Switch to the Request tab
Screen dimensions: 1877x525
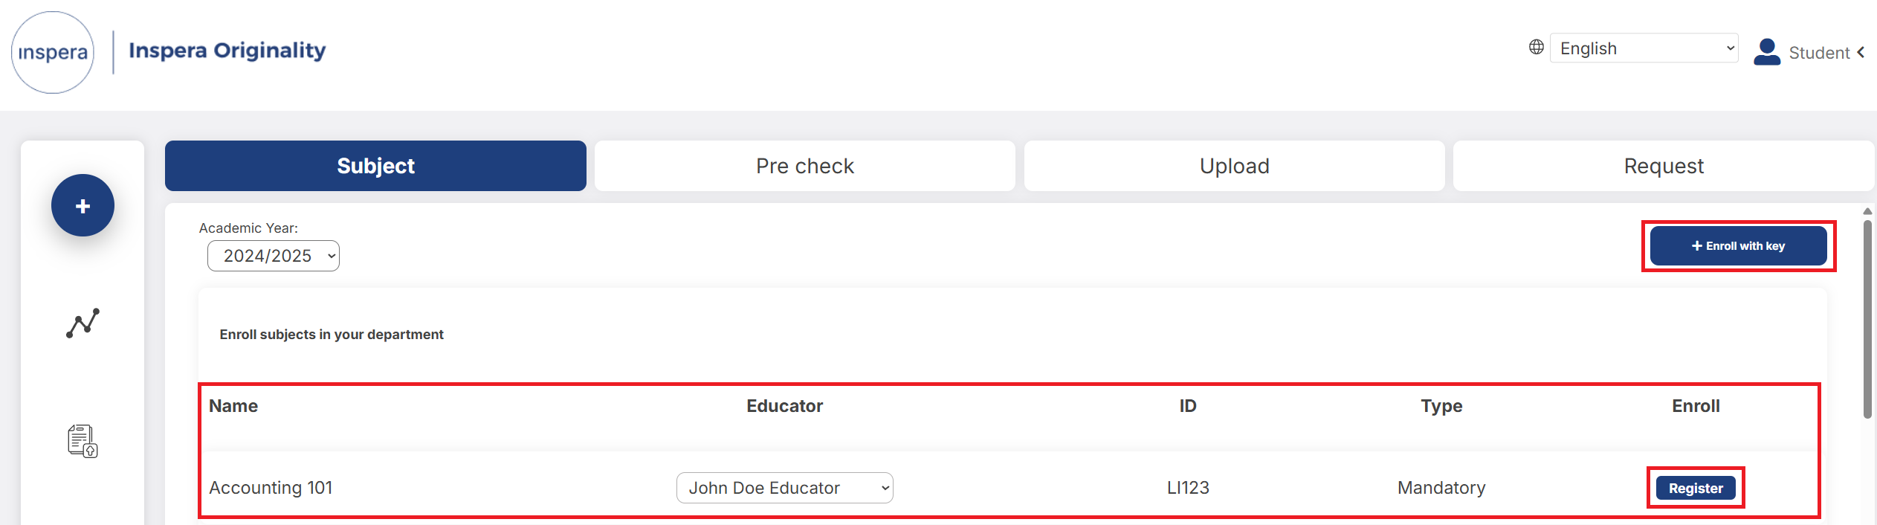point(1664,166)
